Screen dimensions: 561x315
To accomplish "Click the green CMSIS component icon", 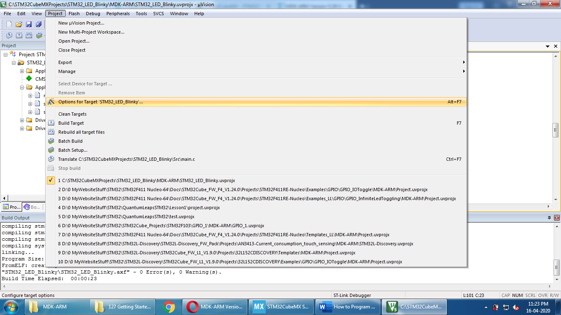I will 29,79.
